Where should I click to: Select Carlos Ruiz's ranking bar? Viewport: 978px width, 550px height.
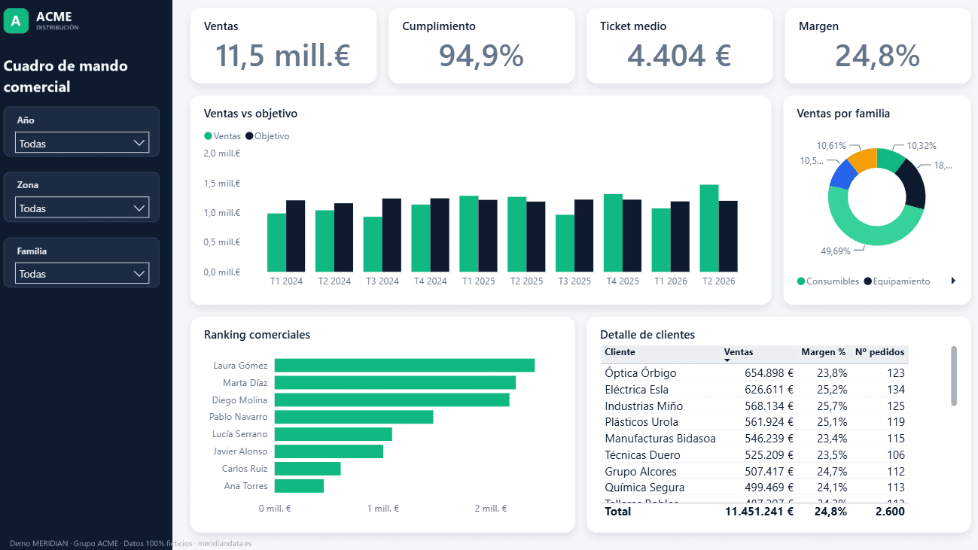[307, 469]
